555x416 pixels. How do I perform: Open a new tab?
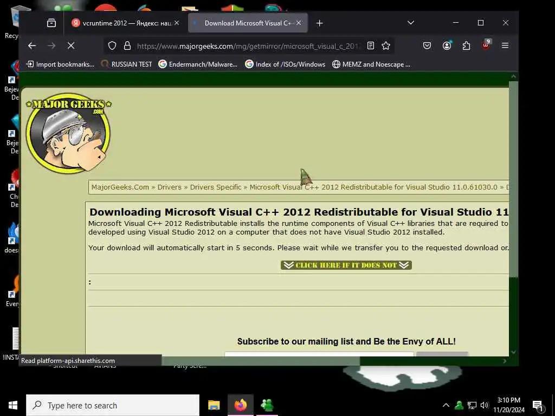(319, 23)
